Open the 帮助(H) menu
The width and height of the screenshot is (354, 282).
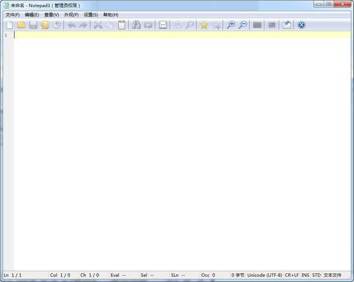tap(111, 15)
